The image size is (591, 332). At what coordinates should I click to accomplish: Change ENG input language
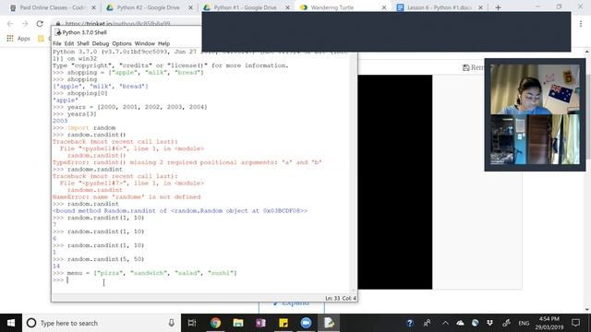coord(524,323)
